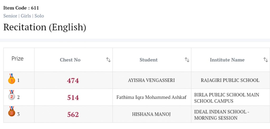
Task: Open the Solo category link
Action: 39,16
